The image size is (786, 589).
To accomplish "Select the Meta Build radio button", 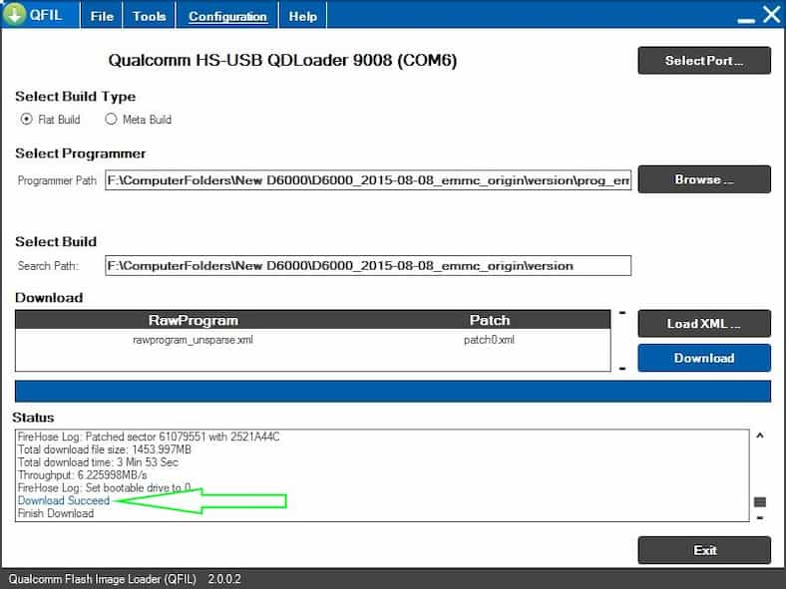I will pyautogui.click(x=111, y=120).
